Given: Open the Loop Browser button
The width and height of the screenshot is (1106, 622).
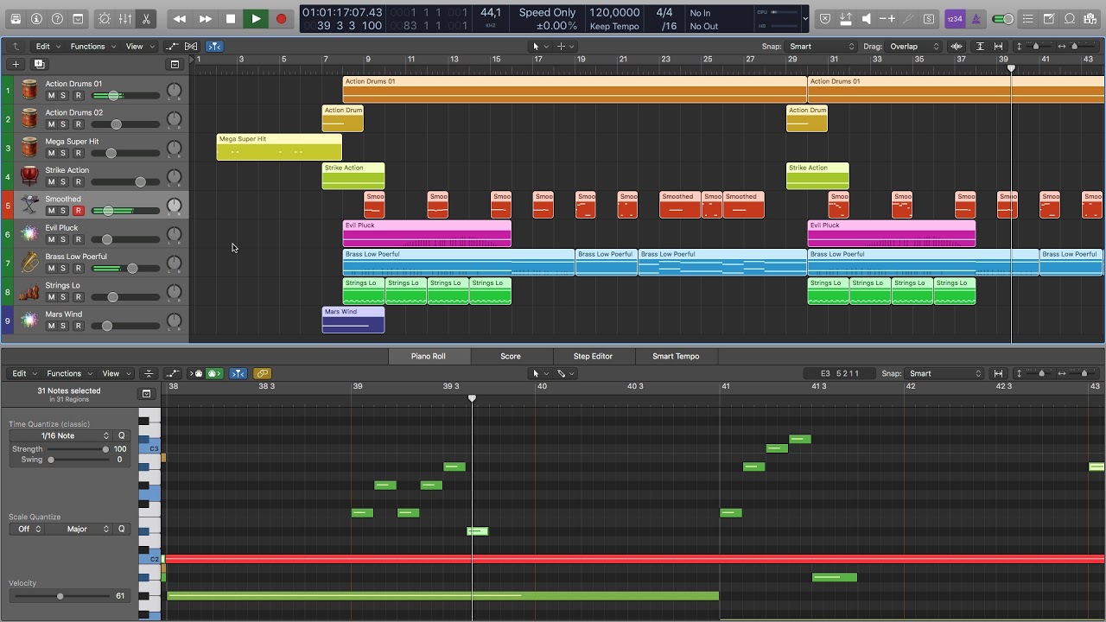Looking at the screenshot, I should (1069, 18).
